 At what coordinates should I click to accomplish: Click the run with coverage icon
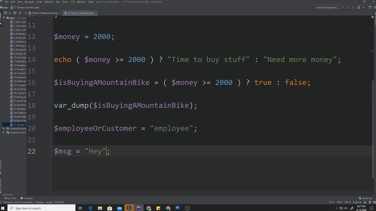tap(353, 8)
